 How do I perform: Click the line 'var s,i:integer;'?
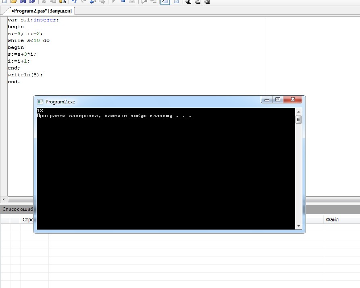pos(33,20)
